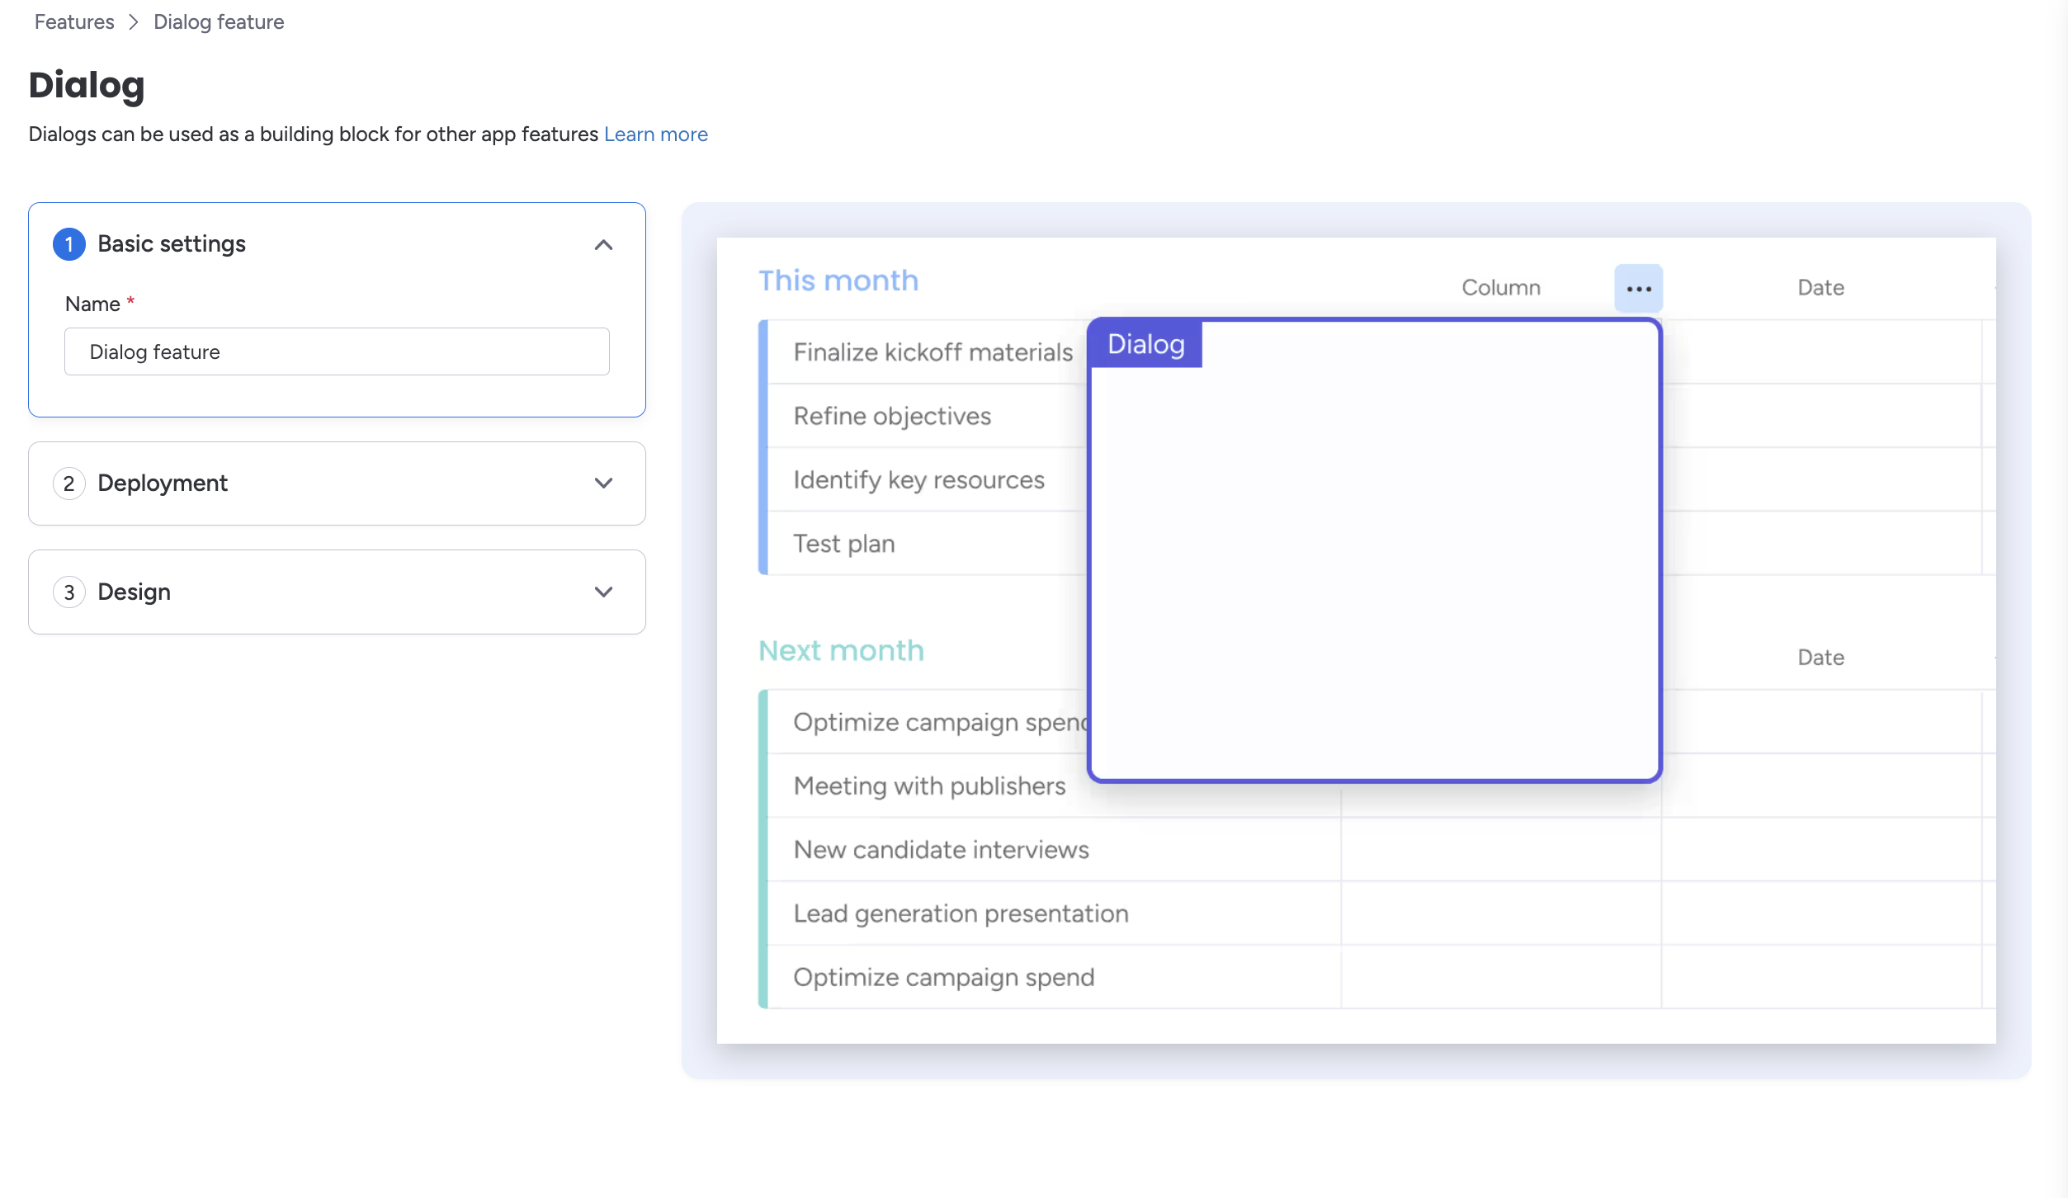Select the Basic settings header
2068x1198 pixels.
point(172,244)
